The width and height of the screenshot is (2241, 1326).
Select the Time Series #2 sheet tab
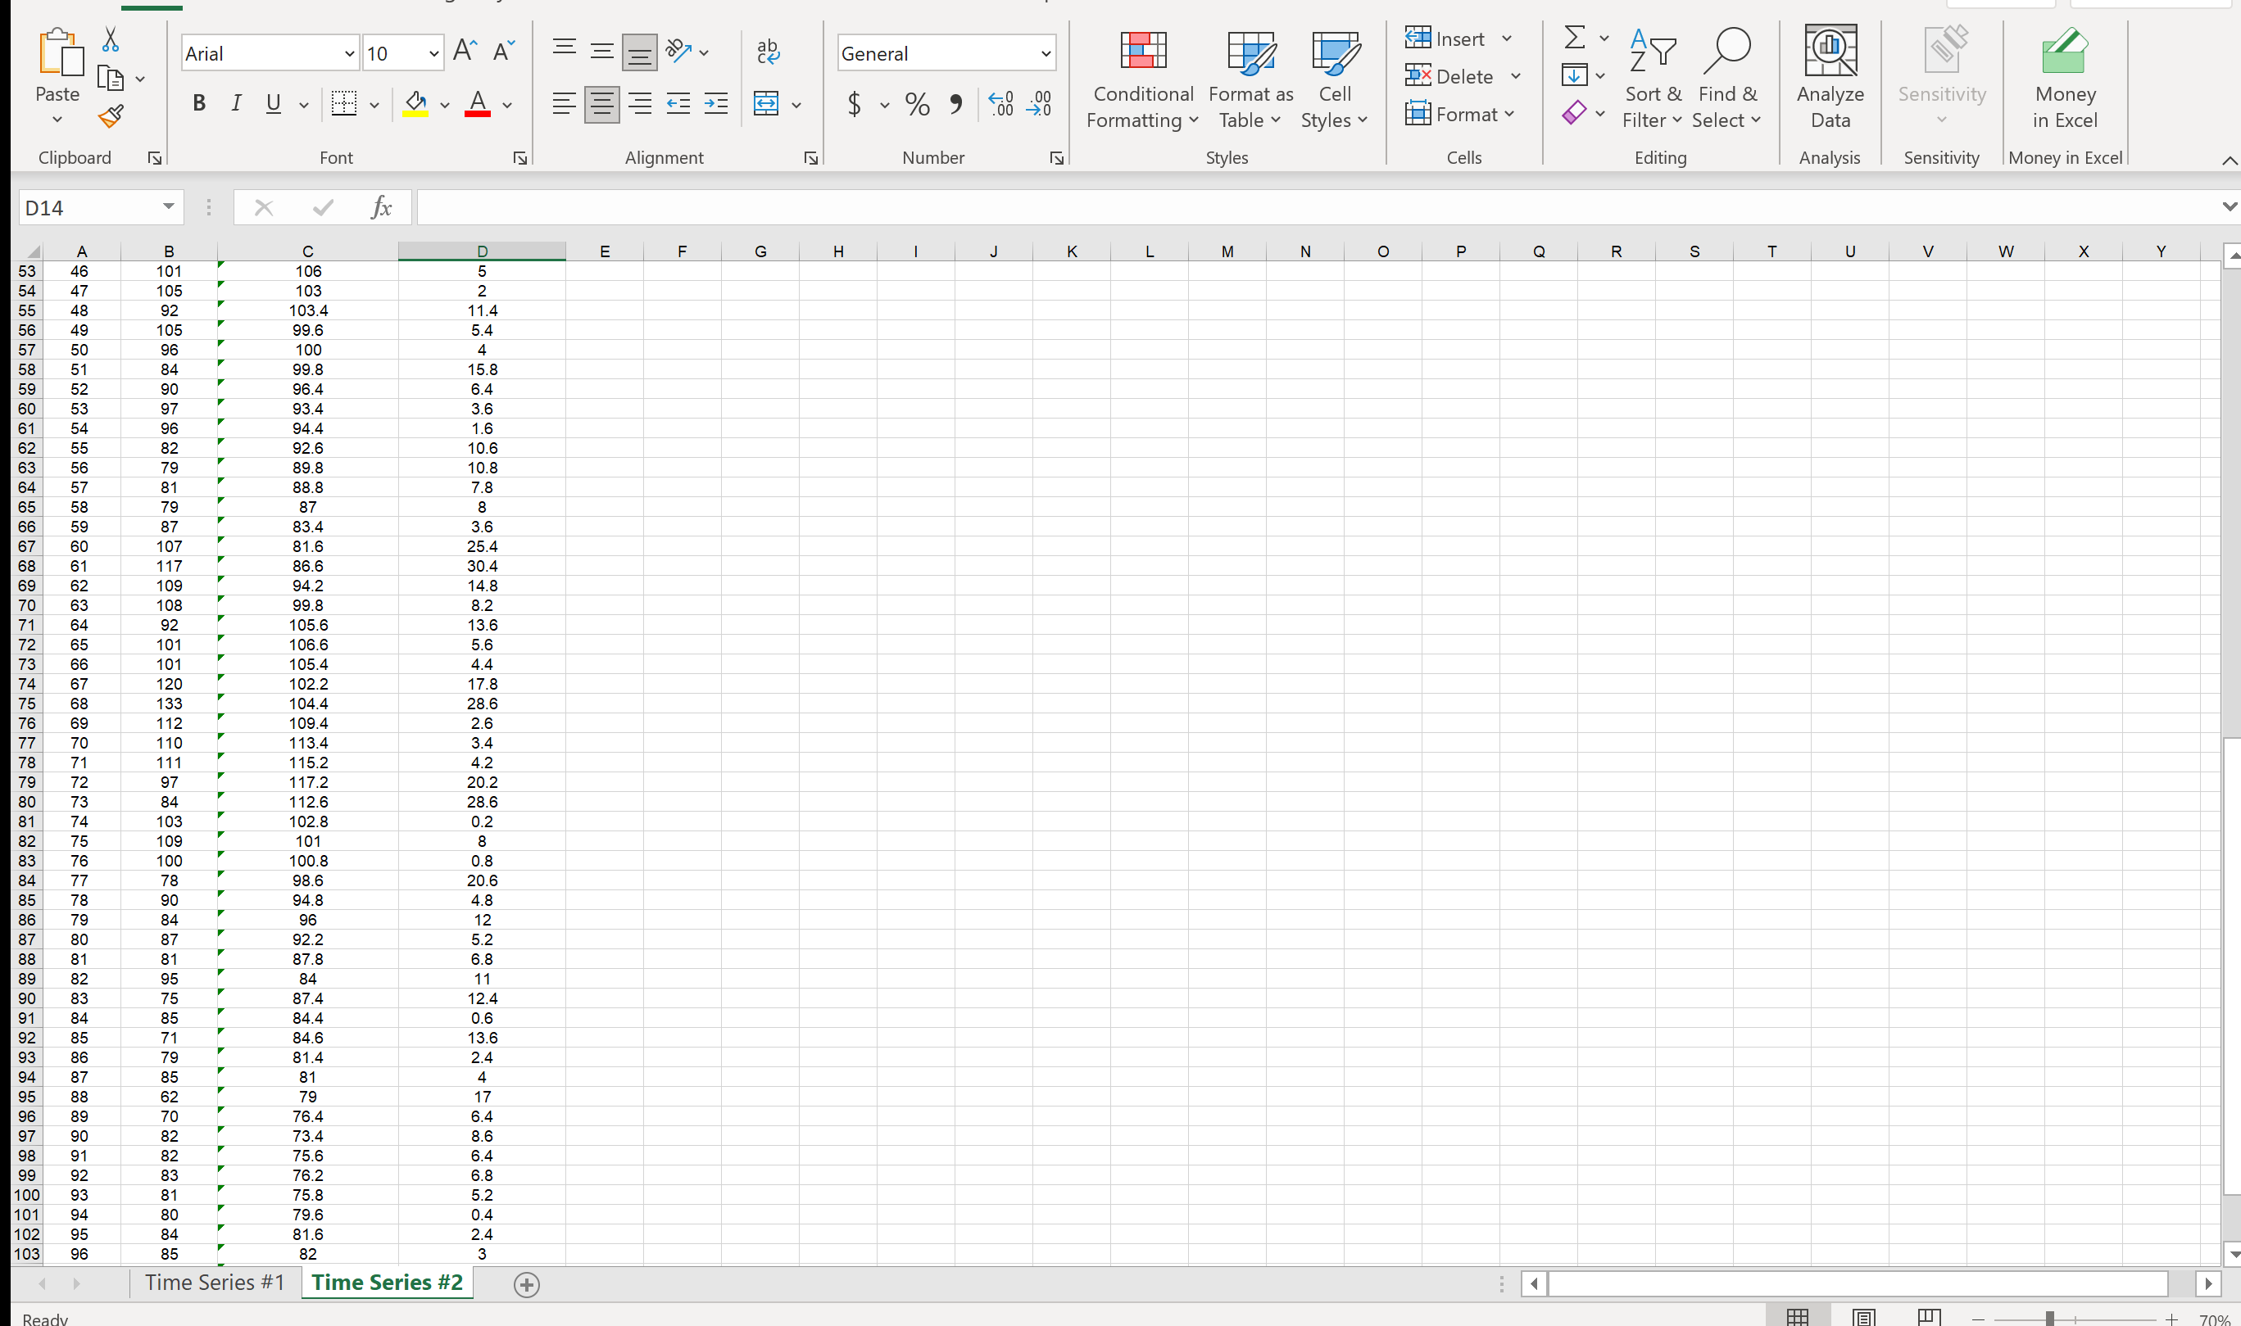point(386,1281)
